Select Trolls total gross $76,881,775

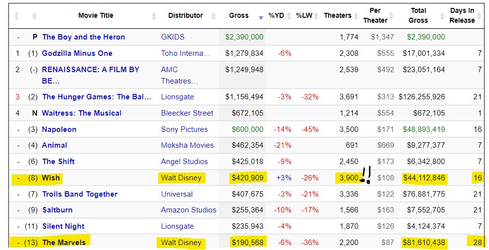(424, 194)
